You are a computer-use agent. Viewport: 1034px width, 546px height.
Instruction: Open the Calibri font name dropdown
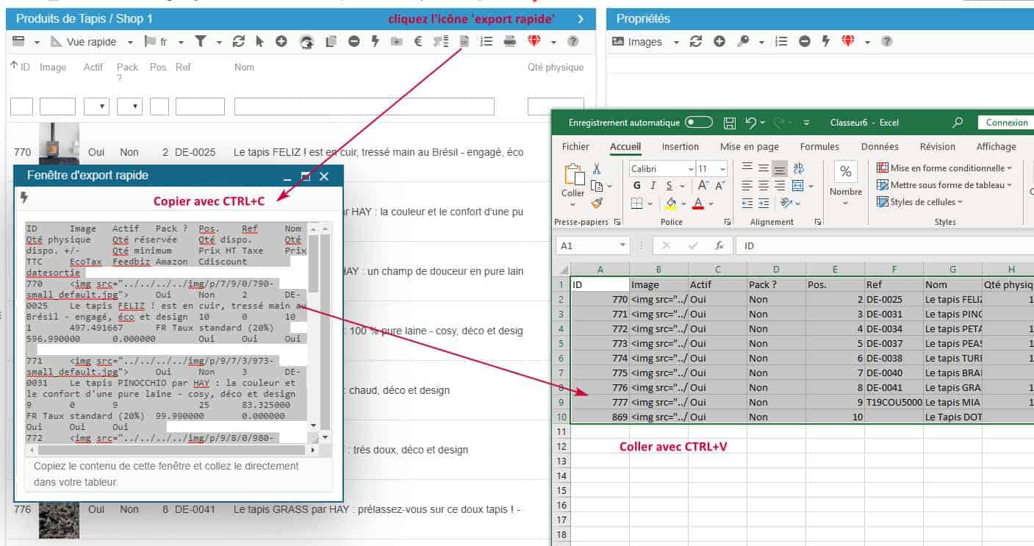coord(690,169)
